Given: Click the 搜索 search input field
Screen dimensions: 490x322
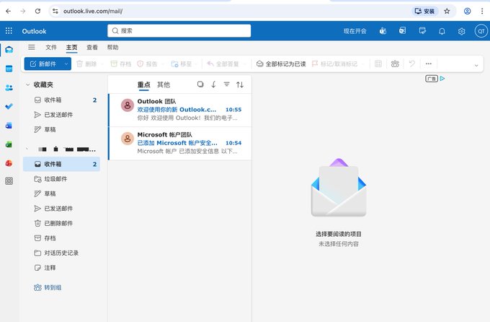Looking at the screenshot, I should click(179, 31).
